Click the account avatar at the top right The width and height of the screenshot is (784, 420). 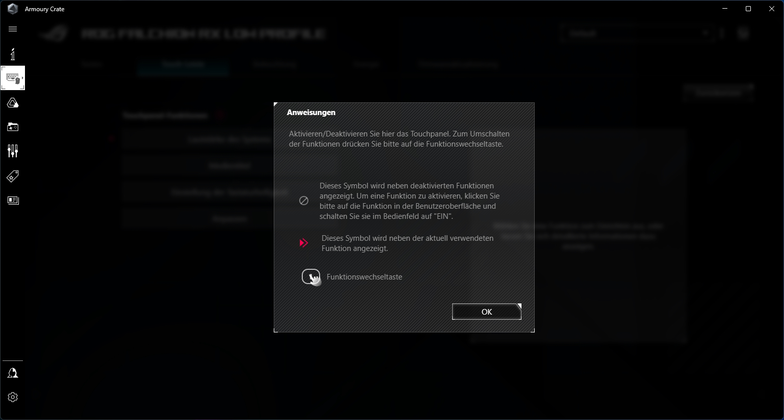pos(743,33)
